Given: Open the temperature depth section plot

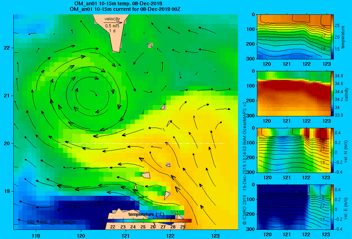Looking at the screenshot, I should point(294,37).
